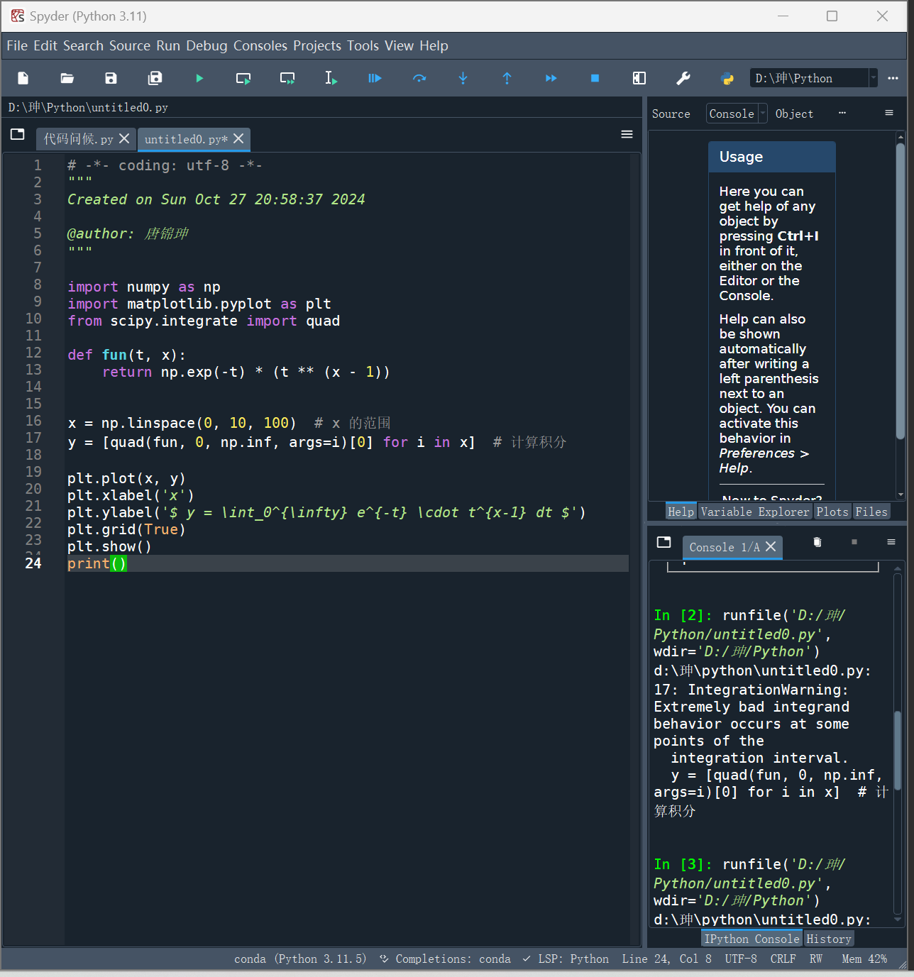
Task: Interrupt the kernel in the console
Action: (x=854, y=542)
